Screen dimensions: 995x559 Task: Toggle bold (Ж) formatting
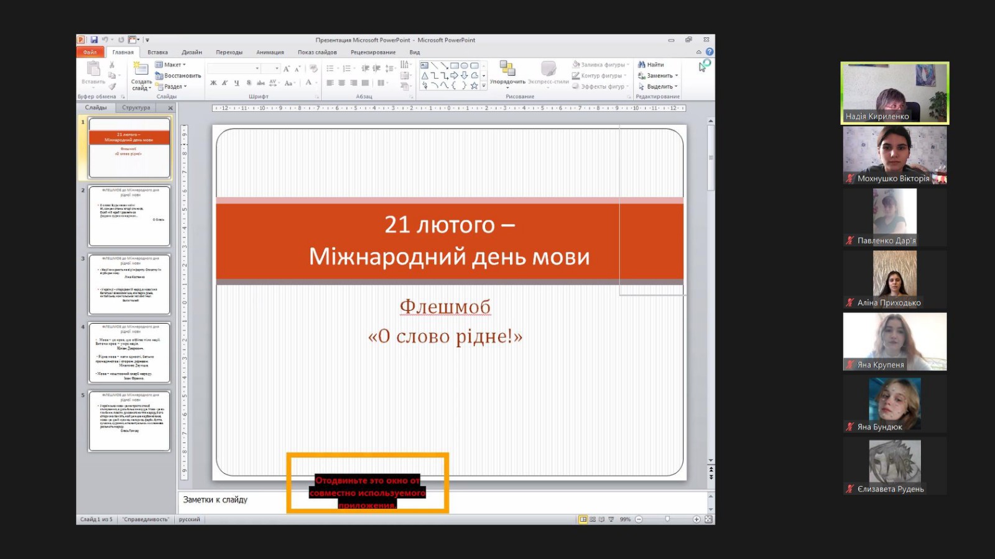[x=213, y=83]
